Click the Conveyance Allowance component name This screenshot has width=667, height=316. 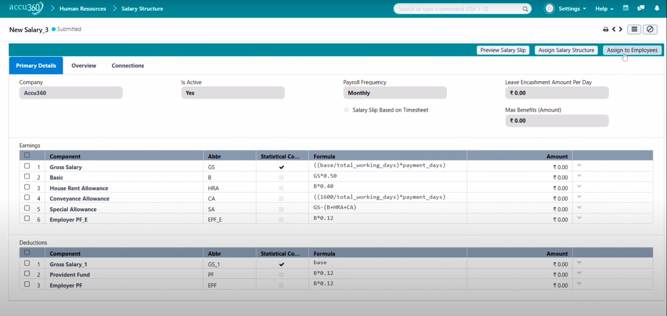(x=80, y=199)
